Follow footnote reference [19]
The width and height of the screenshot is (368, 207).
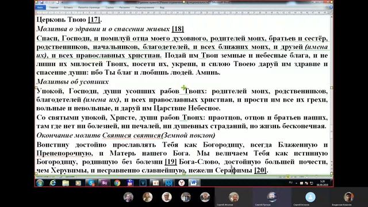[171, 162]
